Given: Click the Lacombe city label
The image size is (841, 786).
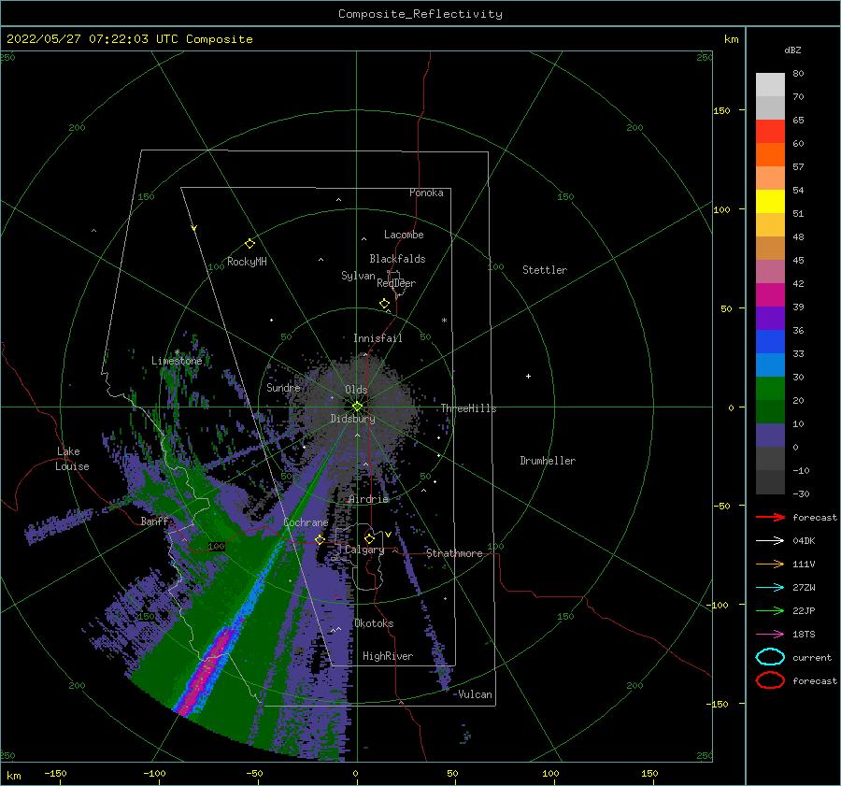Looking at the screenshot, I should click(404, 235).
